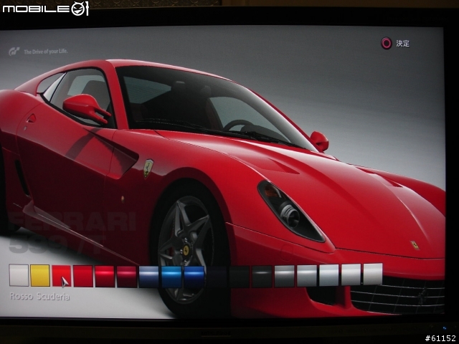
Task: Click the 'Rosso Scuderia' color name label
Action: (40, 296)
